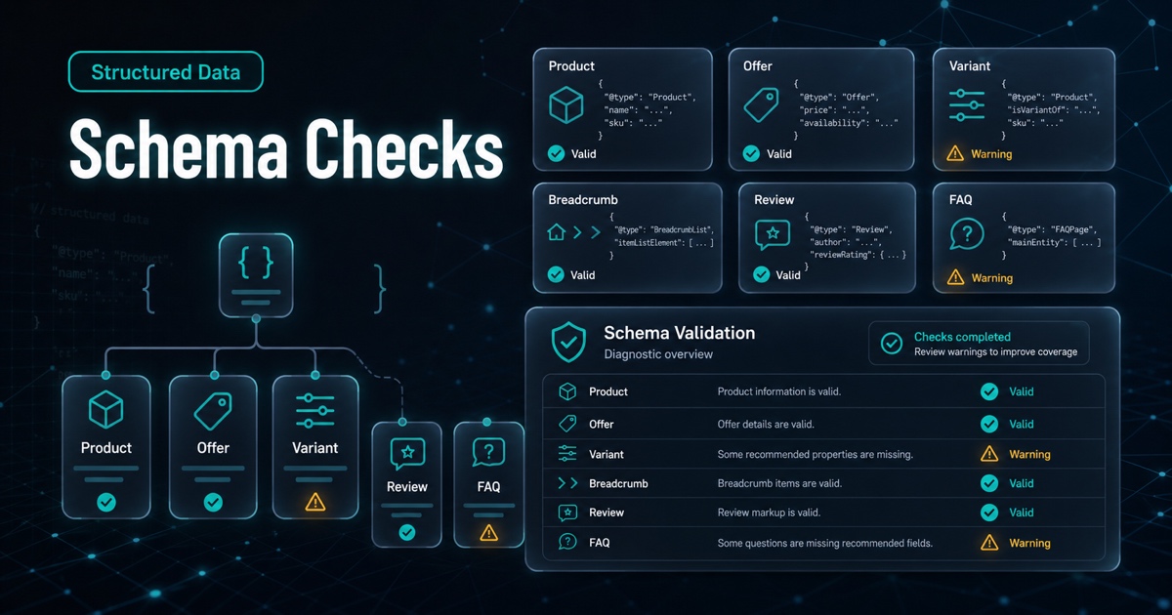This screenshot has height=615, width=1172.
Task: Click 'Review markup is valid.' message
Action: [769, 512]
